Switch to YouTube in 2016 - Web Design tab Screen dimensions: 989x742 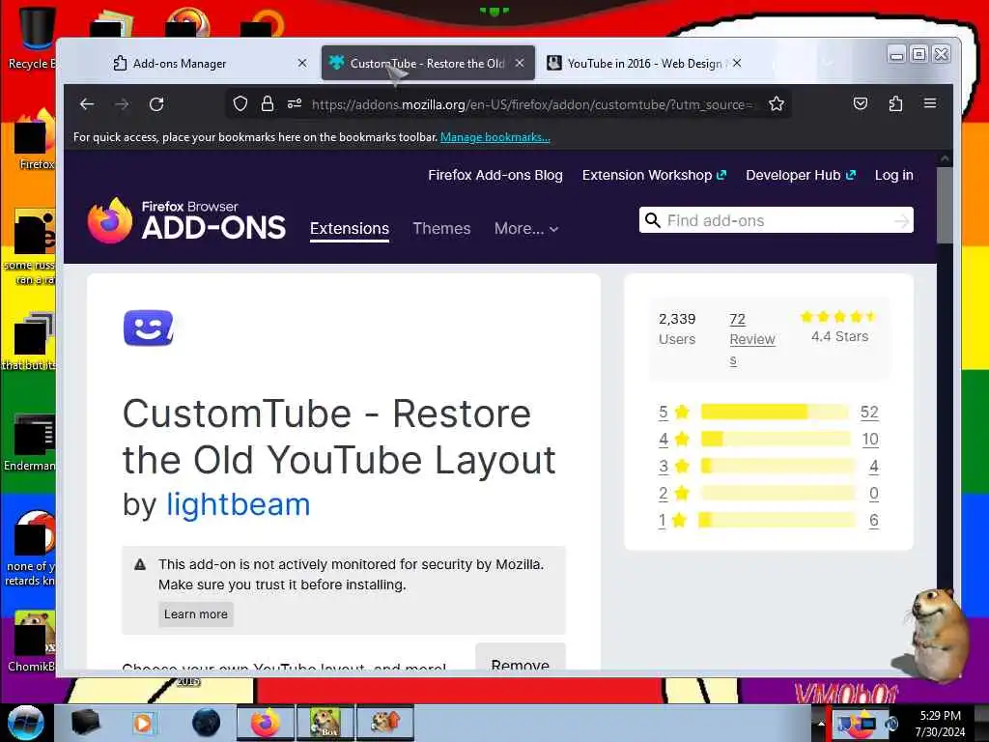pyautogui.click(x=643, y=63)
